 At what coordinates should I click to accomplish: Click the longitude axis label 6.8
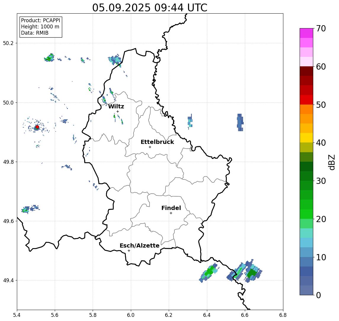pos(283,315)
